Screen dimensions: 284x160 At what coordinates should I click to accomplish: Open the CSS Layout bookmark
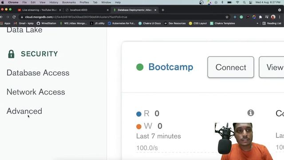pos(198,24)
